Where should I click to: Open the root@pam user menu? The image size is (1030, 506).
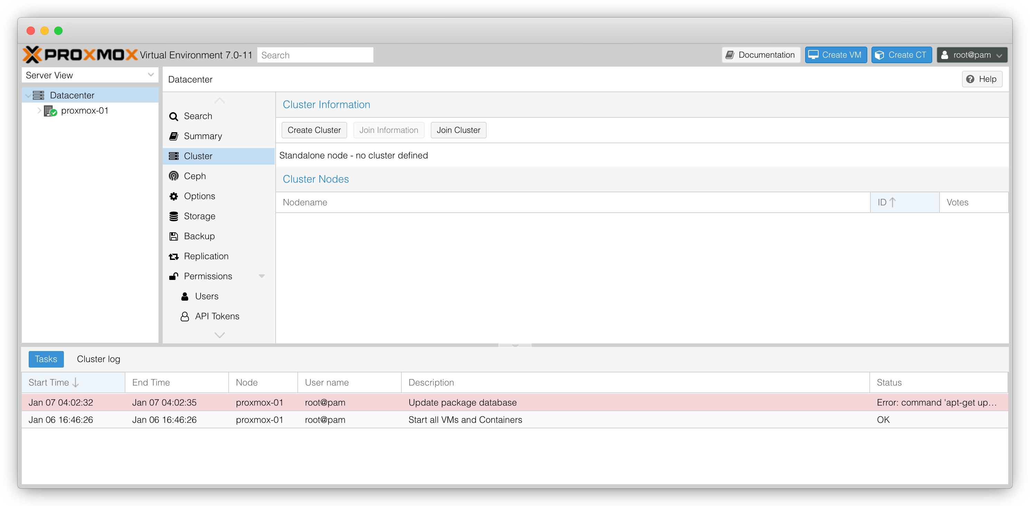(972, 55)
